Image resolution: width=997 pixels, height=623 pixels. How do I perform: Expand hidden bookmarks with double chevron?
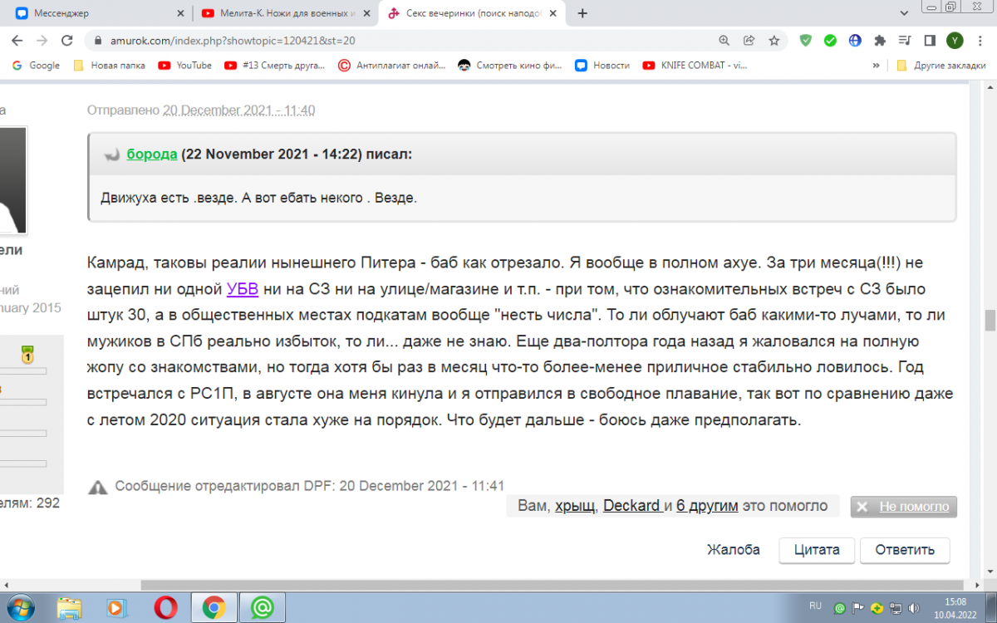876,65
